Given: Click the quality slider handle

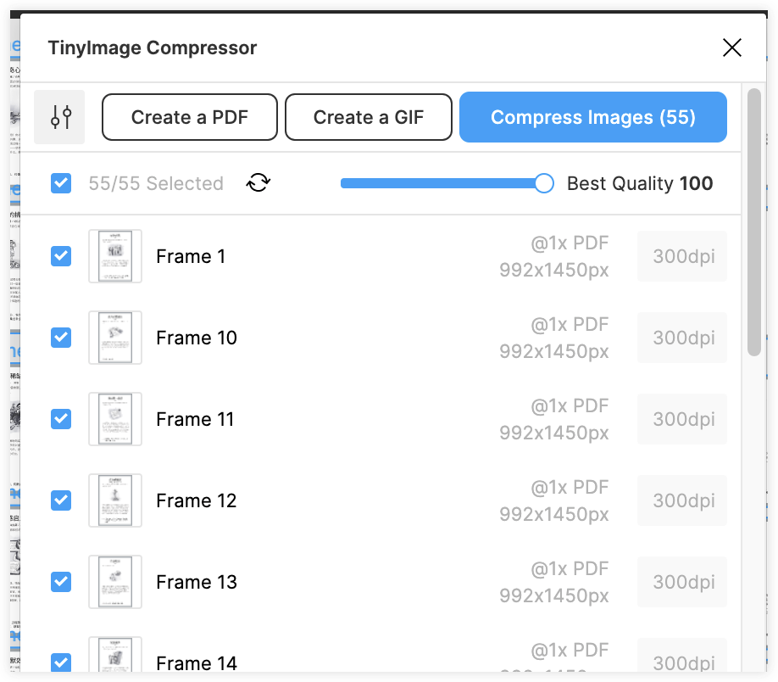Looking at the screenshot, I should tap(544, 183).
